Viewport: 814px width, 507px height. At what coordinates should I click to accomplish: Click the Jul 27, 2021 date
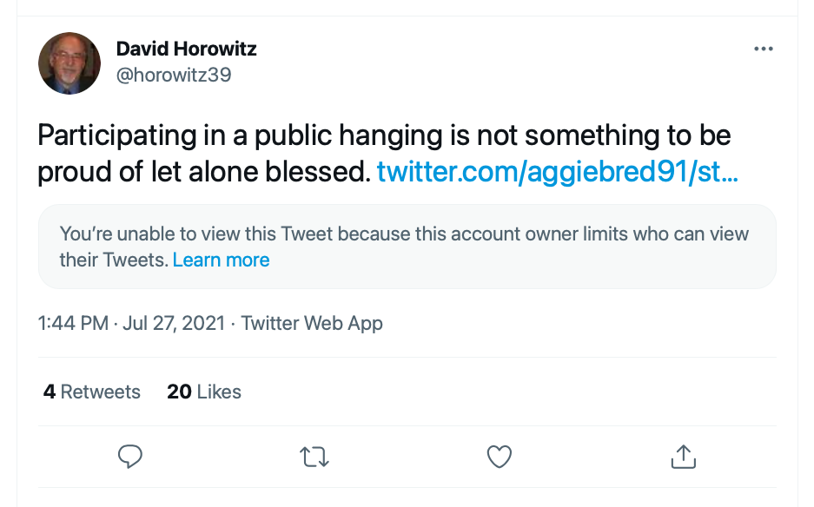[x=174, y=324]
